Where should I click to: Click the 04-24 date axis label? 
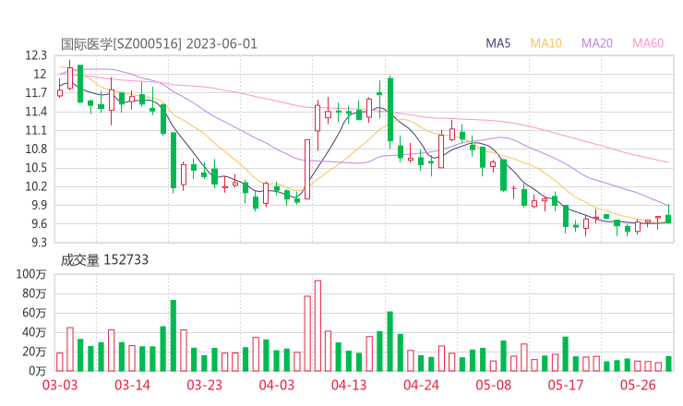pyautogui.click(x=421, y=385)
